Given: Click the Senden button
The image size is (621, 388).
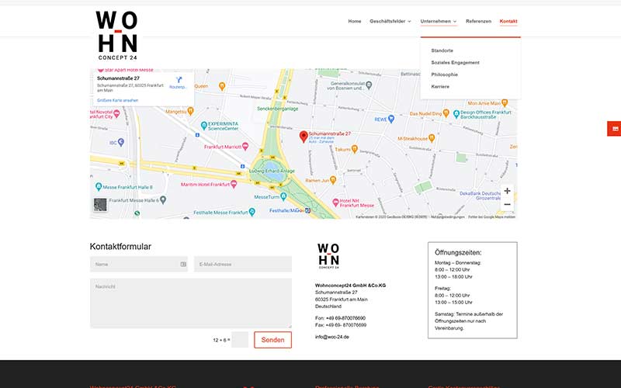Looking at the screenshot, I should click(273, 340).
